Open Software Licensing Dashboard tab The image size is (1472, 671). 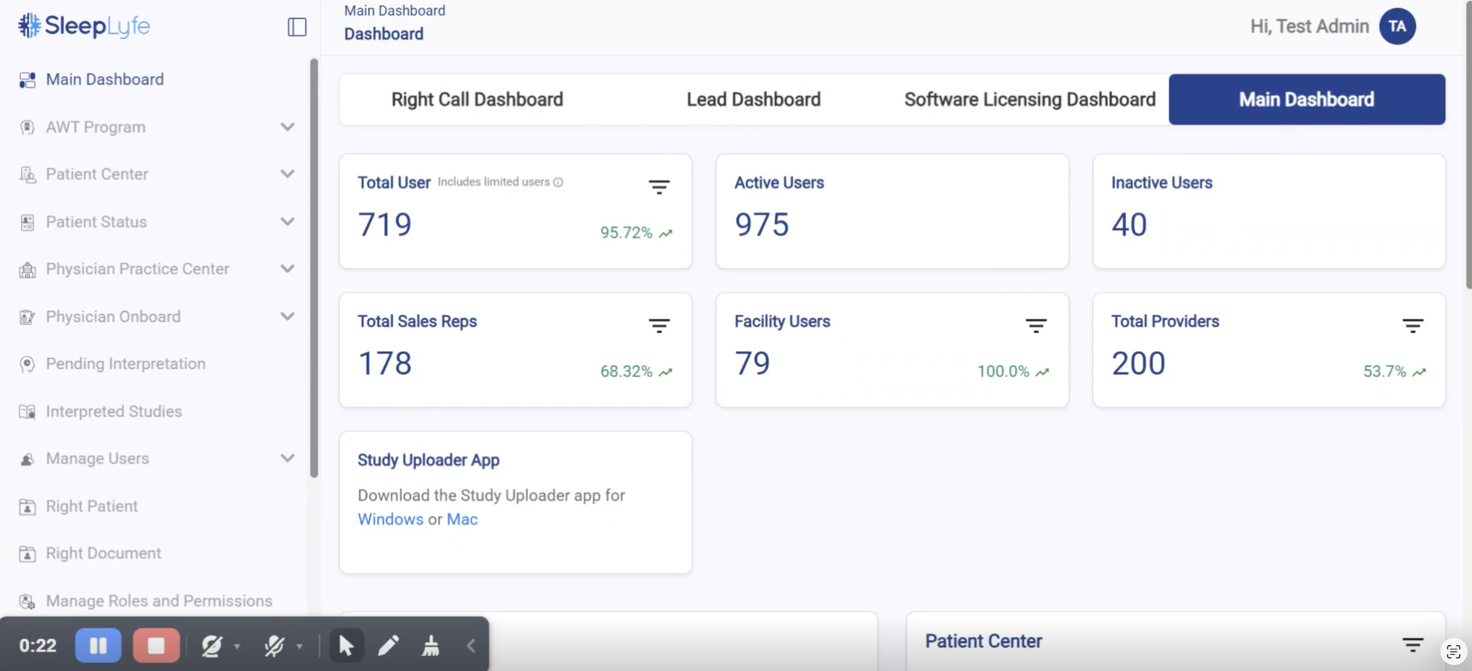pos(1030,100)
